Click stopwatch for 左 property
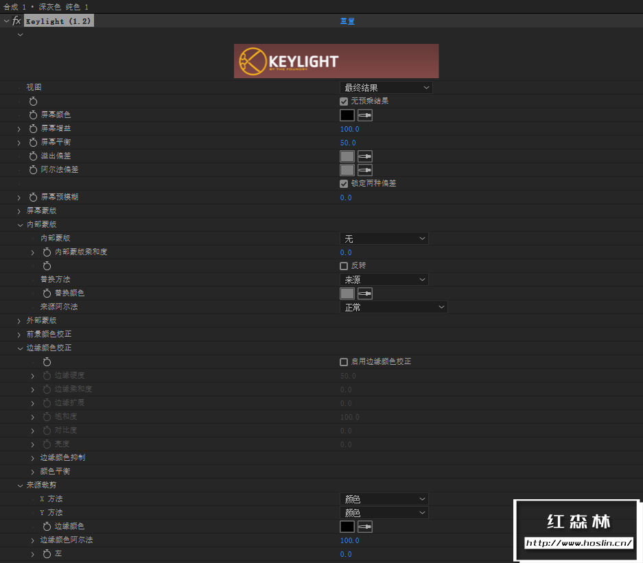This screenshot has width=643, height=563. click(47, 554)
